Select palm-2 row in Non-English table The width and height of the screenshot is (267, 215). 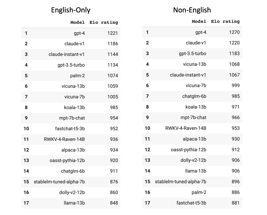coord(192,192)
